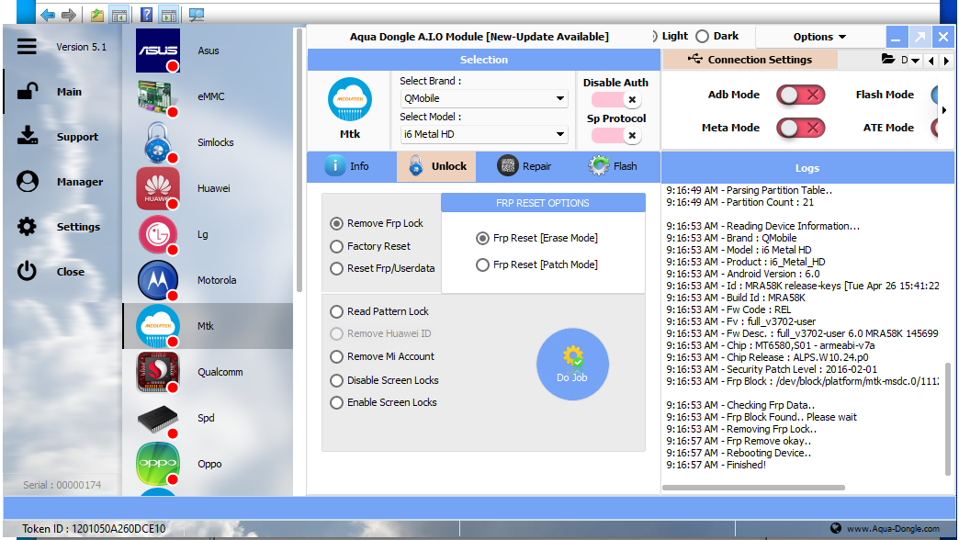Select the Dark theme radio button
The height and width of the screenshot is (540, 959).
(703, 37)
